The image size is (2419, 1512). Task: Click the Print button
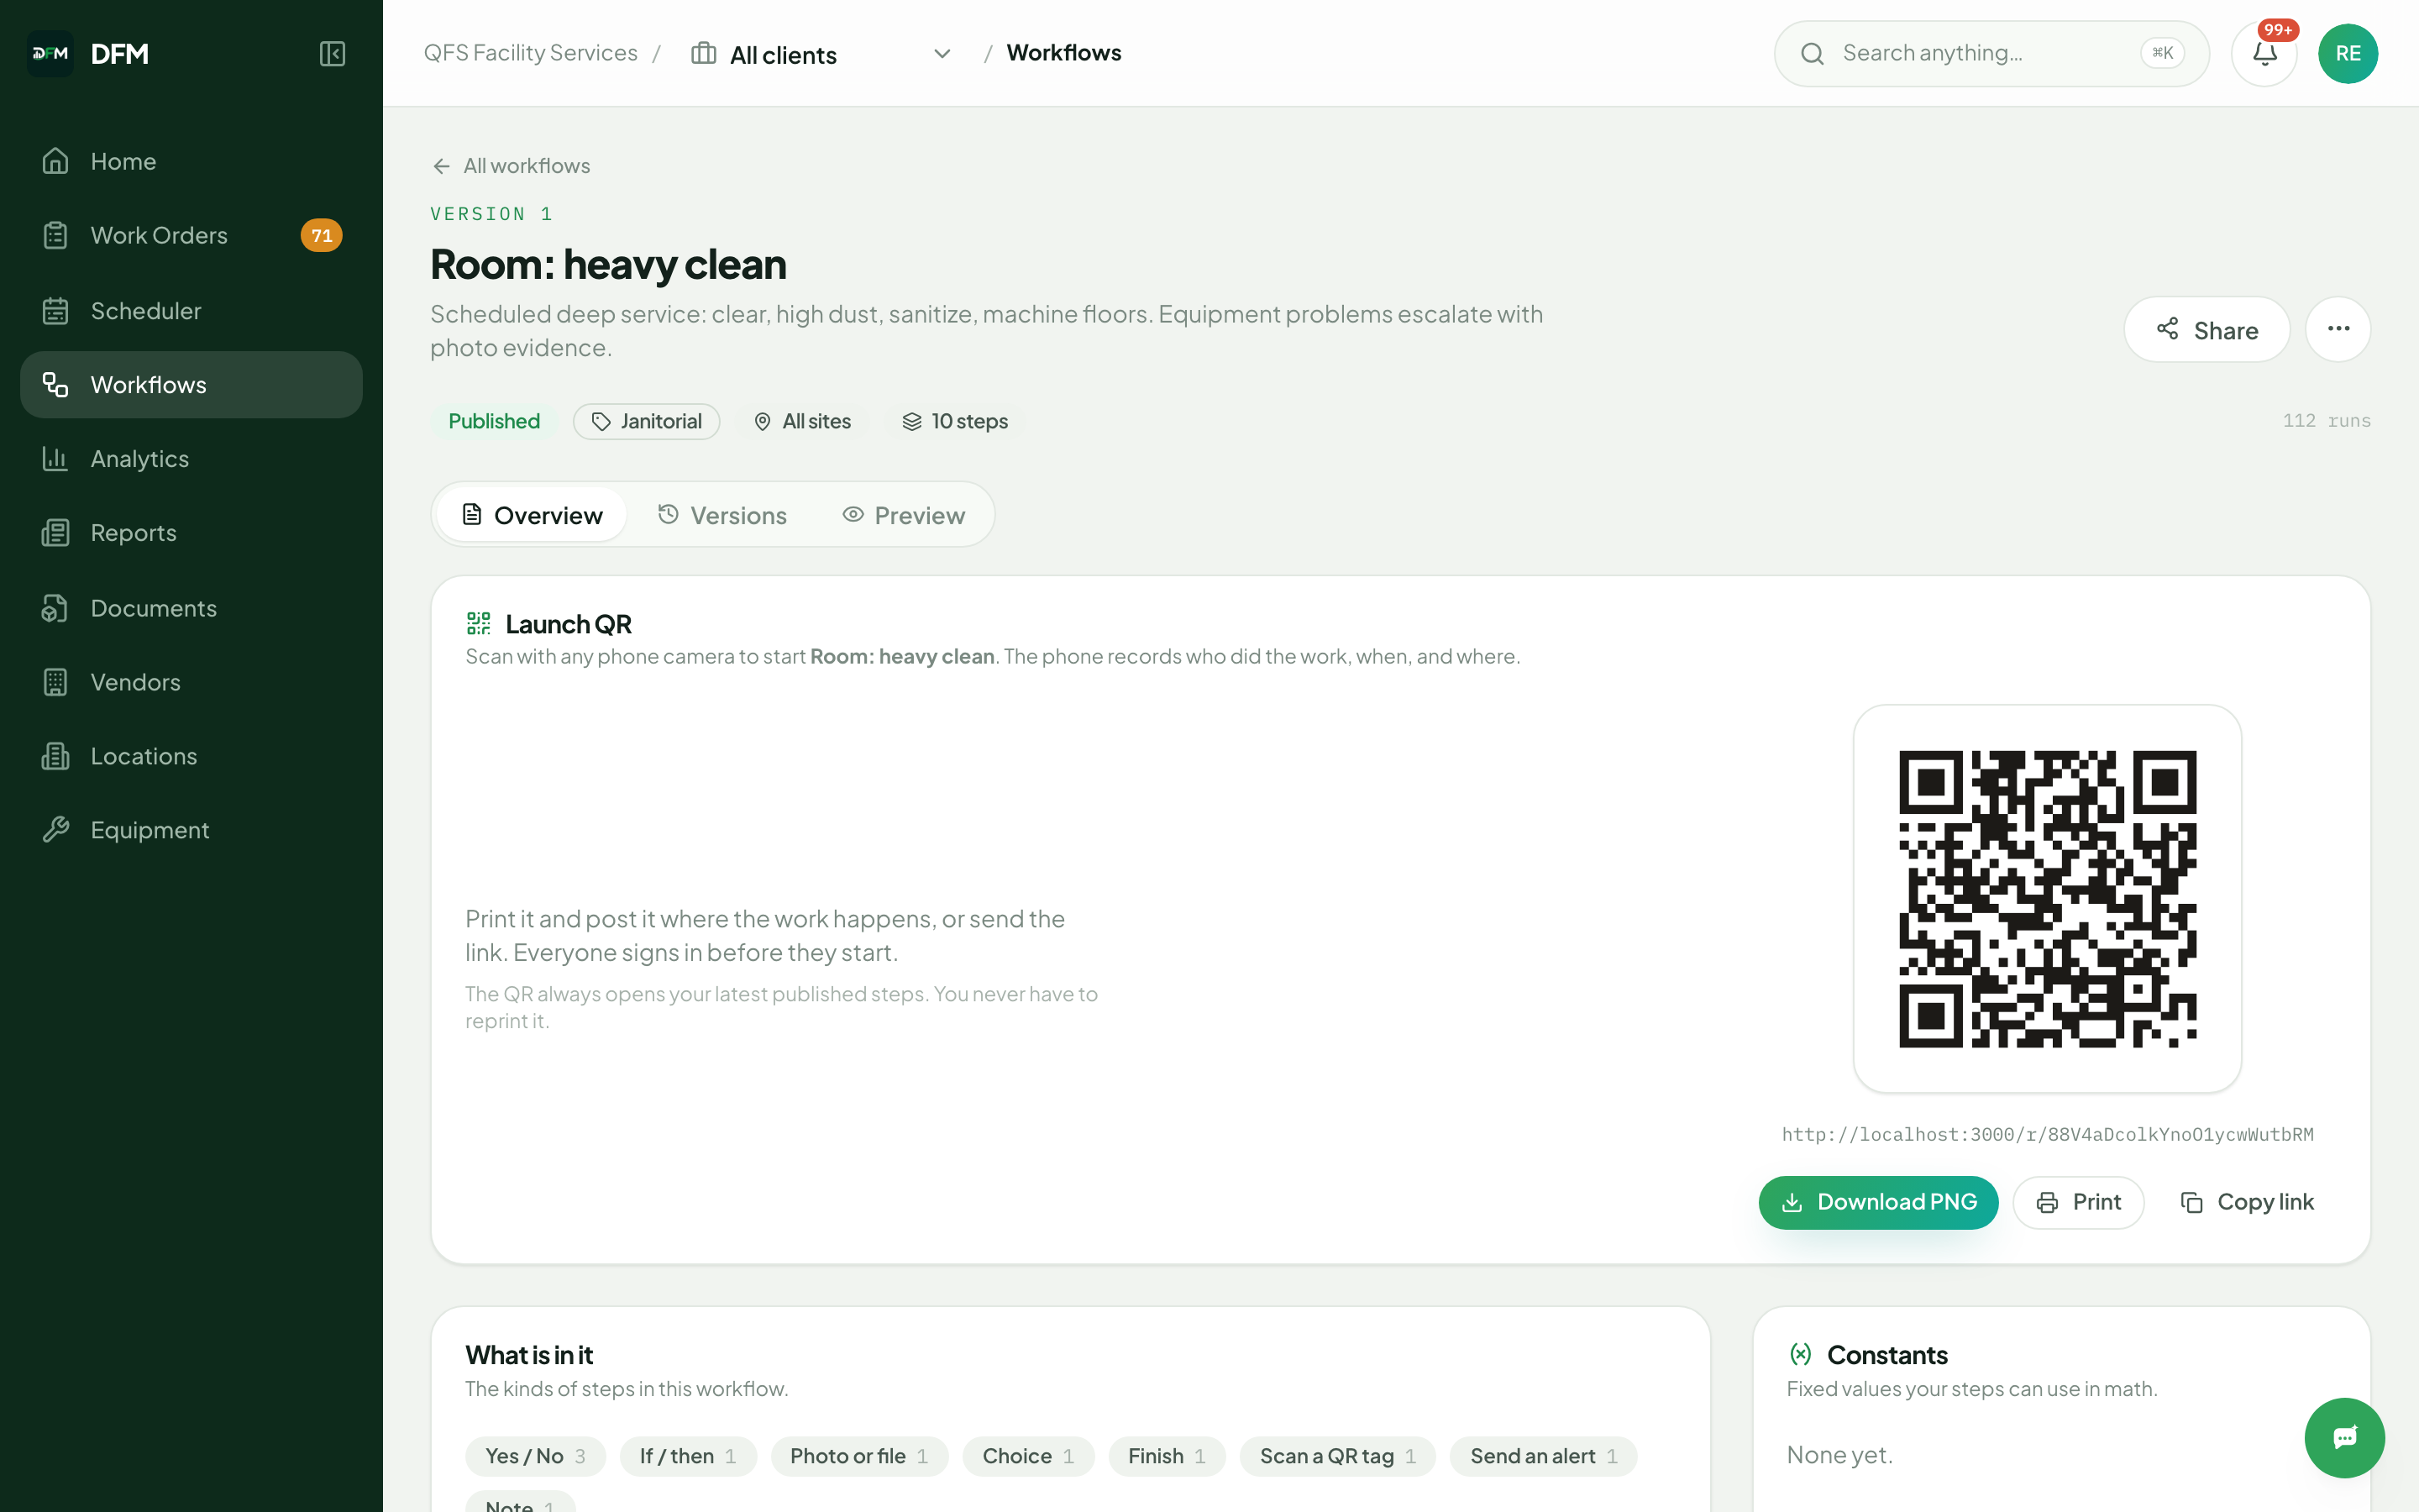tap(2078, 1202)
